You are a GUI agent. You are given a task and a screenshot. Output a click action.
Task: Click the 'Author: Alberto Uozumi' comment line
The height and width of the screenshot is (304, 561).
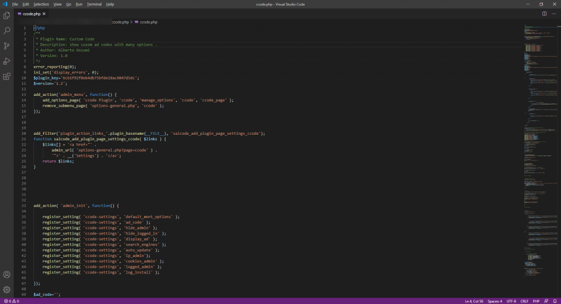click(x=62, y=50)
